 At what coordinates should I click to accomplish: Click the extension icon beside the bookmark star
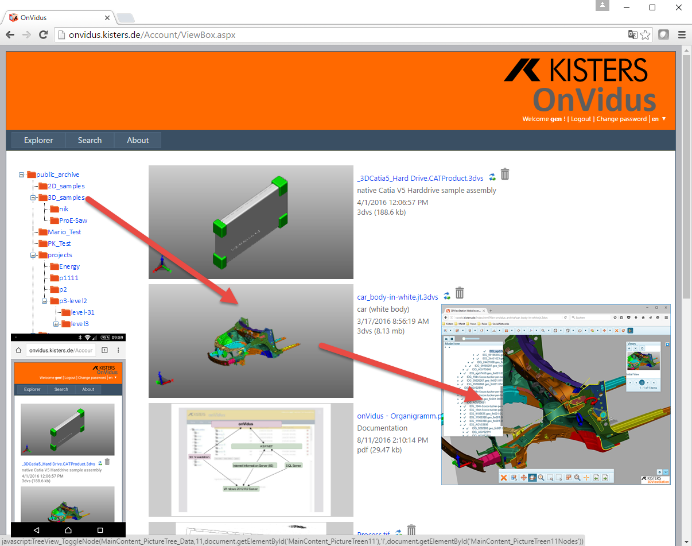pyautogui.click(x=663, y=35)
